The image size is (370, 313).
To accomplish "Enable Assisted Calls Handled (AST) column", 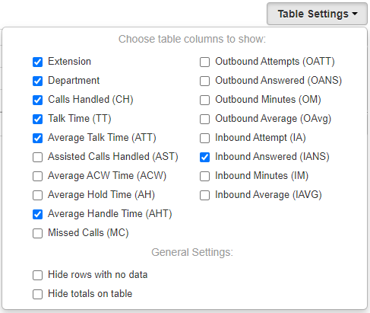I will point(37,157).
